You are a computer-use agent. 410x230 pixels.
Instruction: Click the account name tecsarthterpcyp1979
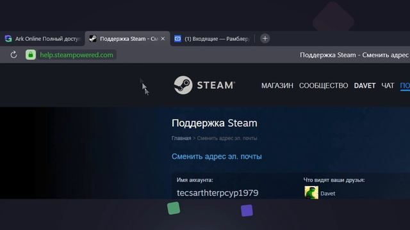coord(218,193)
